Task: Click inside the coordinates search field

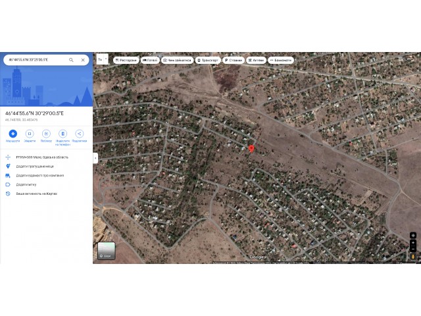Action: (36, 60)
